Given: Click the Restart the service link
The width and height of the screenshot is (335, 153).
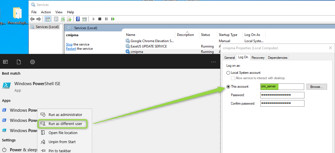Looking at the screenshot, I should coord(71,49).
